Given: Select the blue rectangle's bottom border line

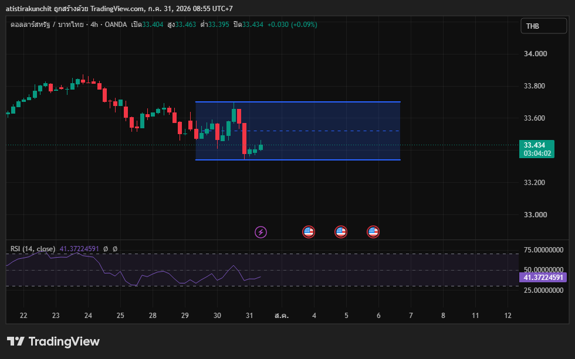Looking at the screenshot, I should tap(298, 159).
